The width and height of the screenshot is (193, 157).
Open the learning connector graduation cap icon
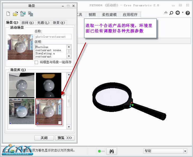(178, 13)
